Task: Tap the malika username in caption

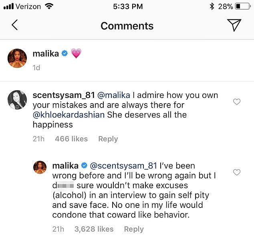Action: pos(45,53)
